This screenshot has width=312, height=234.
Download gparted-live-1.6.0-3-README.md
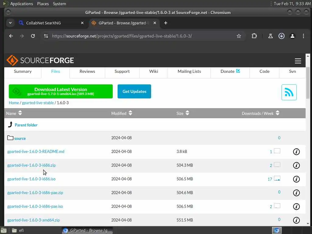click(36, 152)
